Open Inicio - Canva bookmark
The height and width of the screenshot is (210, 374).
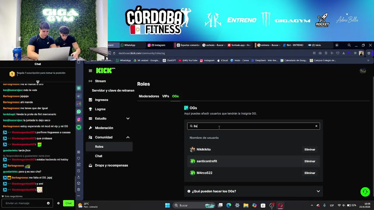coord(239,60)
